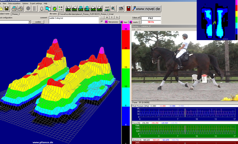Click the P play filmstrip icon
The width and height of the screenshot is (238, 144).
[x=81, y=9]
